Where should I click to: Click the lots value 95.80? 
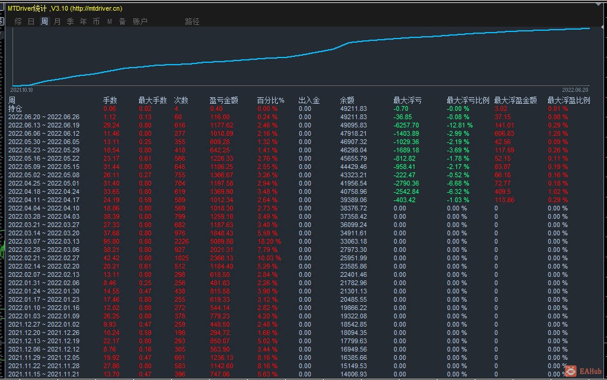pyautogui.click(x=111, y=241)
